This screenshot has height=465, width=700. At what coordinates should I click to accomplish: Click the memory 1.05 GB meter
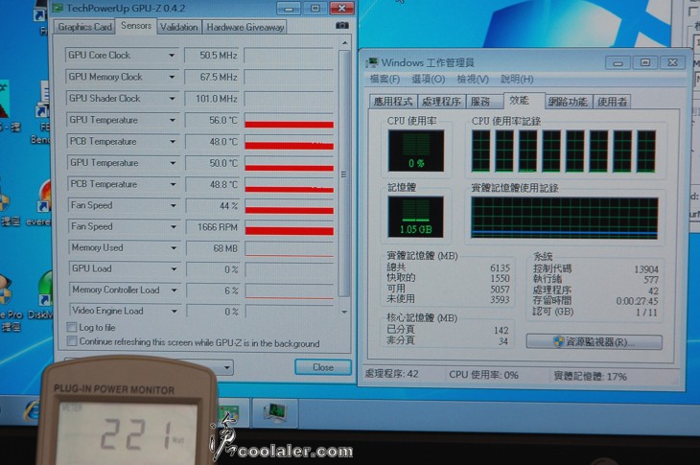coord(415,217)
